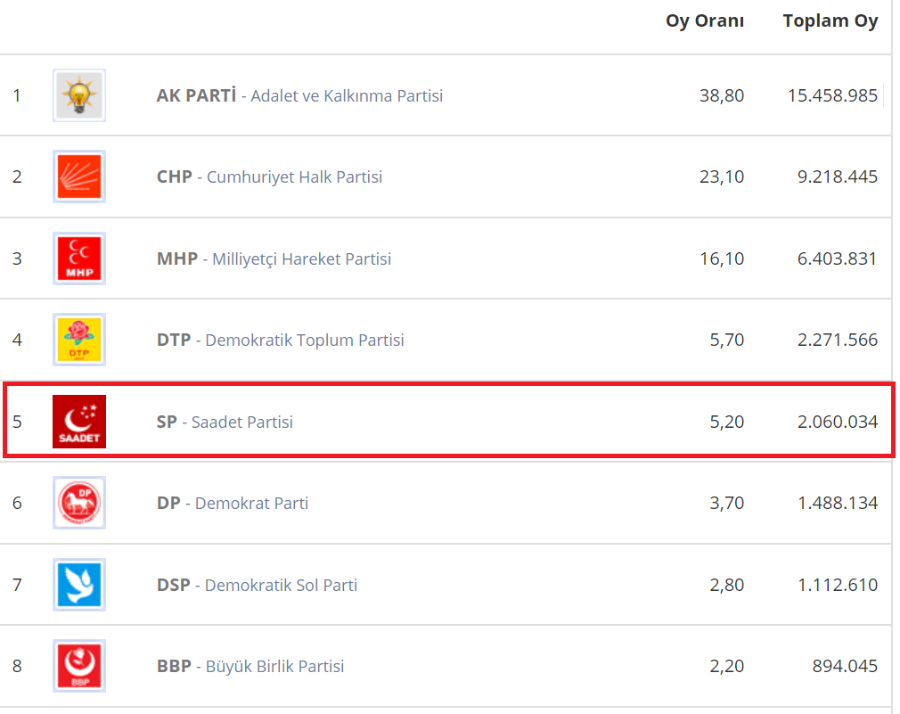Viewport: 900px width, 714px height.
Task: Click the DTP yellow rose logo
Action: pos(79,340)
